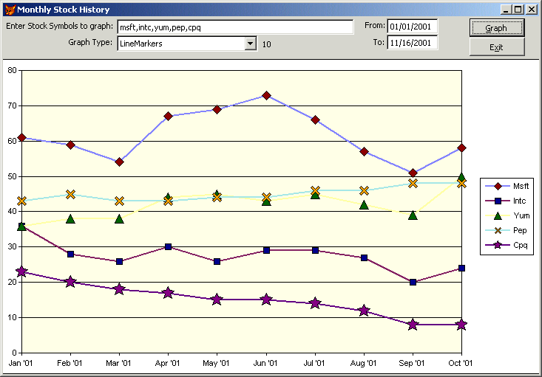Click the Intc blue square legend marker
The height and width of the screenshot is (377, 542).
tap(498, 201)
